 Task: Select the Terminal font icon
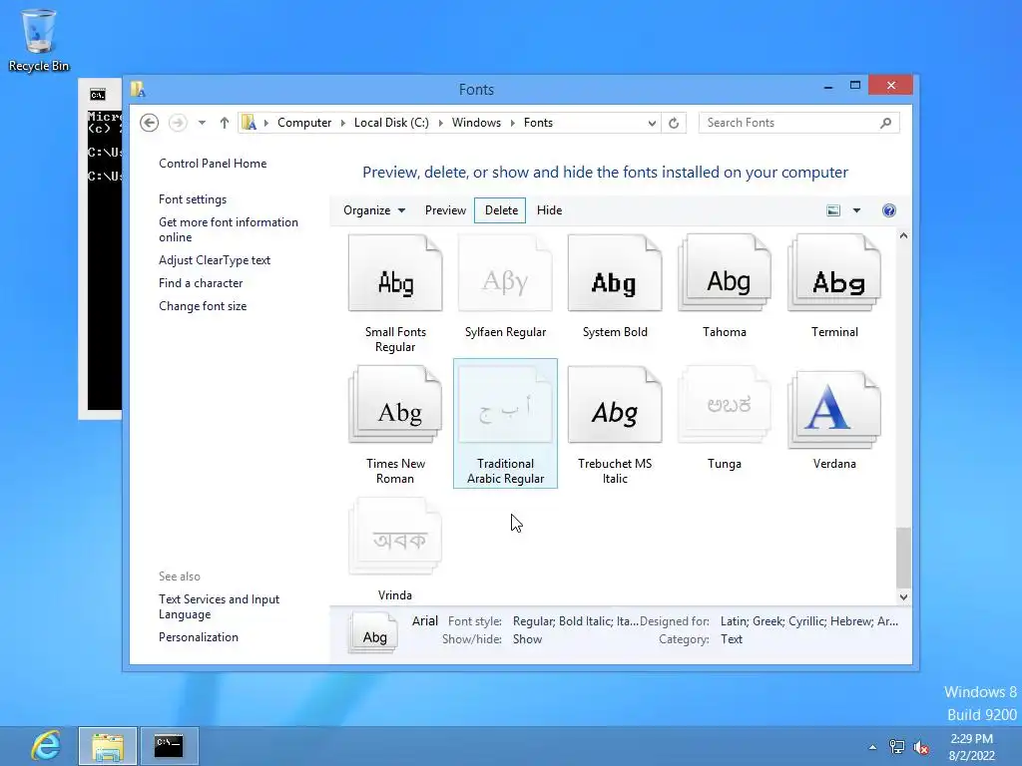click(x=834, y=273)
